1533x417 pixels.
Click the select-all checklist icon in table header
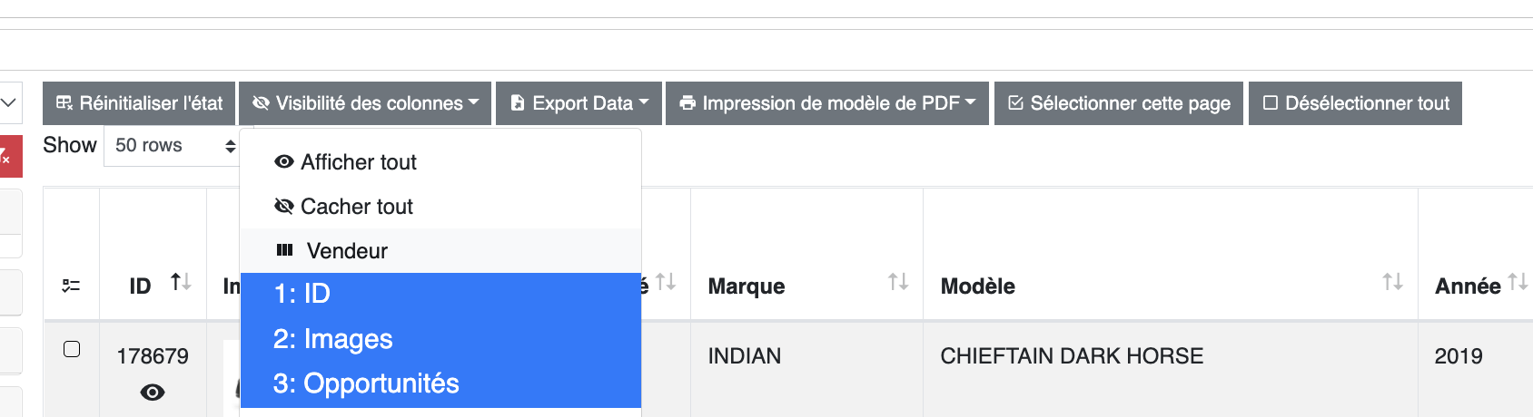71,286
